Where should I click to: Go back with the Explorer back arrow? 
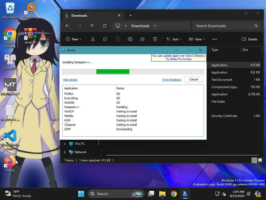click(67, 26)
